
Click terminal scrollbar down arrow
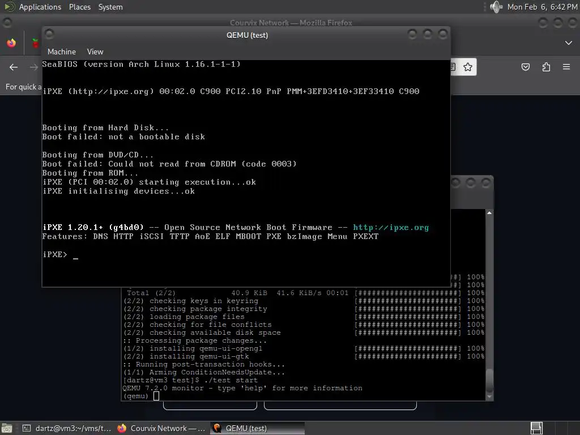pos(489,396)
